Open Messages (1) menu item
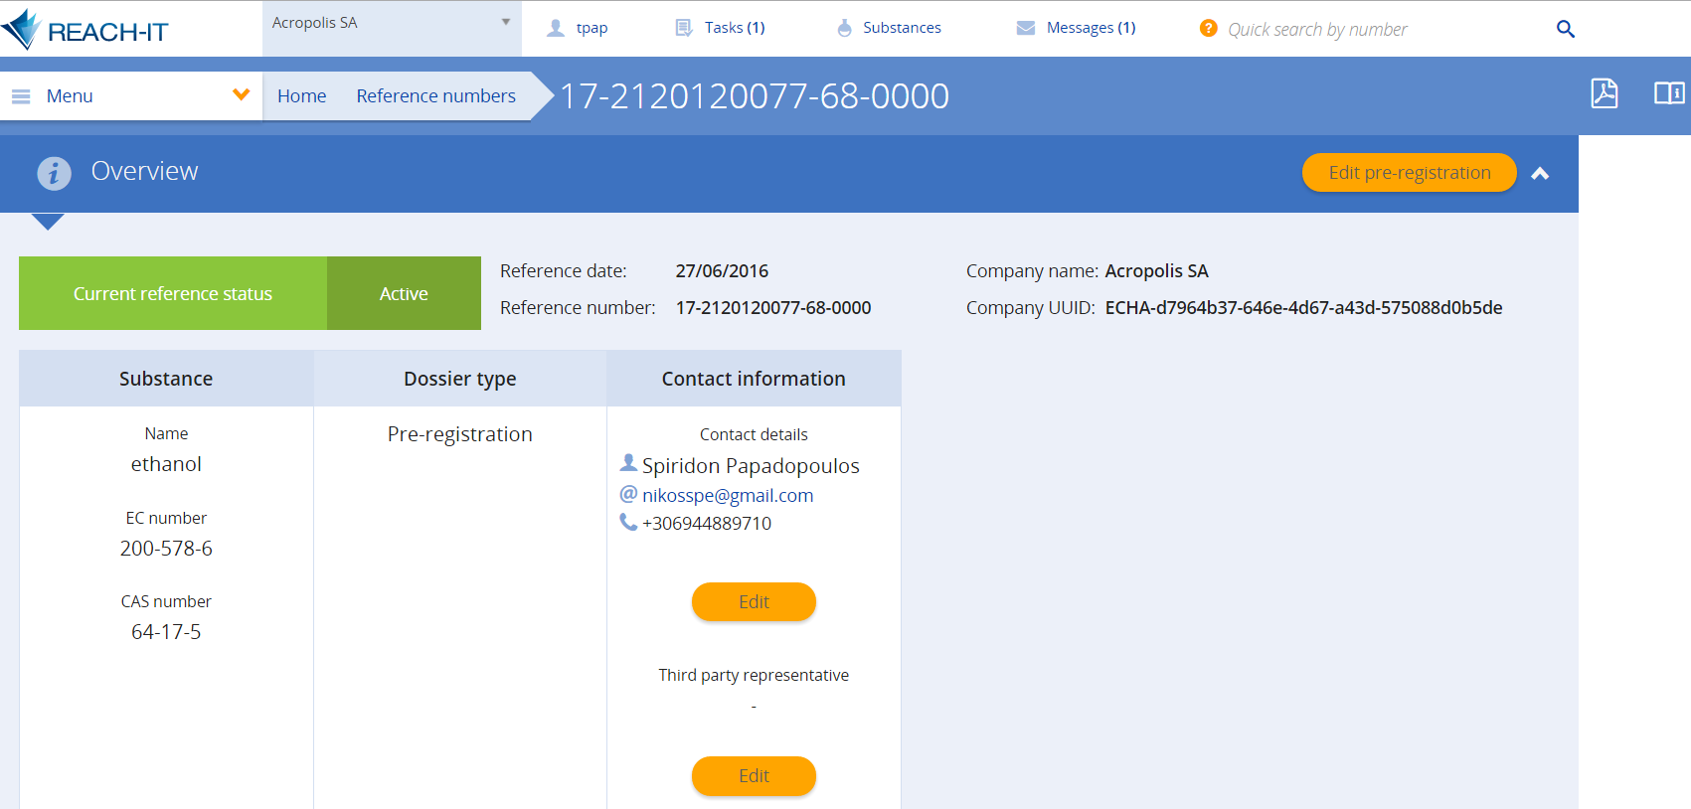 click(x=1091, y=28)
